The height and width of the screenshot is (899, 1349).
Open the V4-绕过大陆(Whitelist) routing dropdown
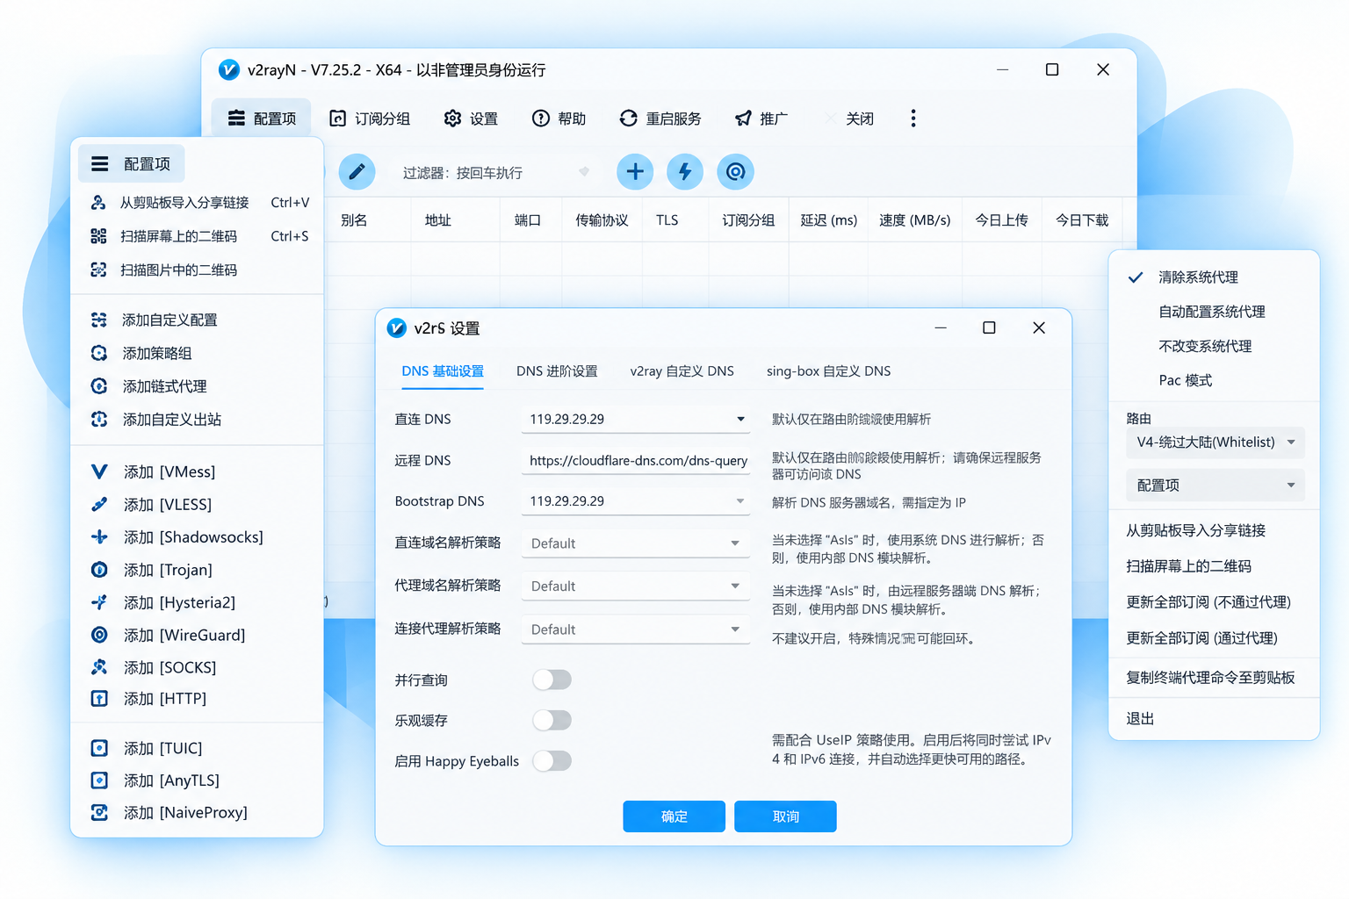click(x=1215, y=442)
